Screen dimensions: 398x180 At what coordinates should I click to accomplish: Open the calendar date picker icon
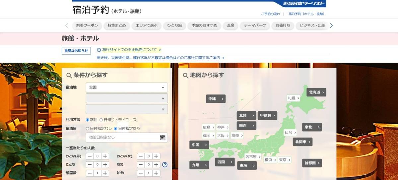163,138
